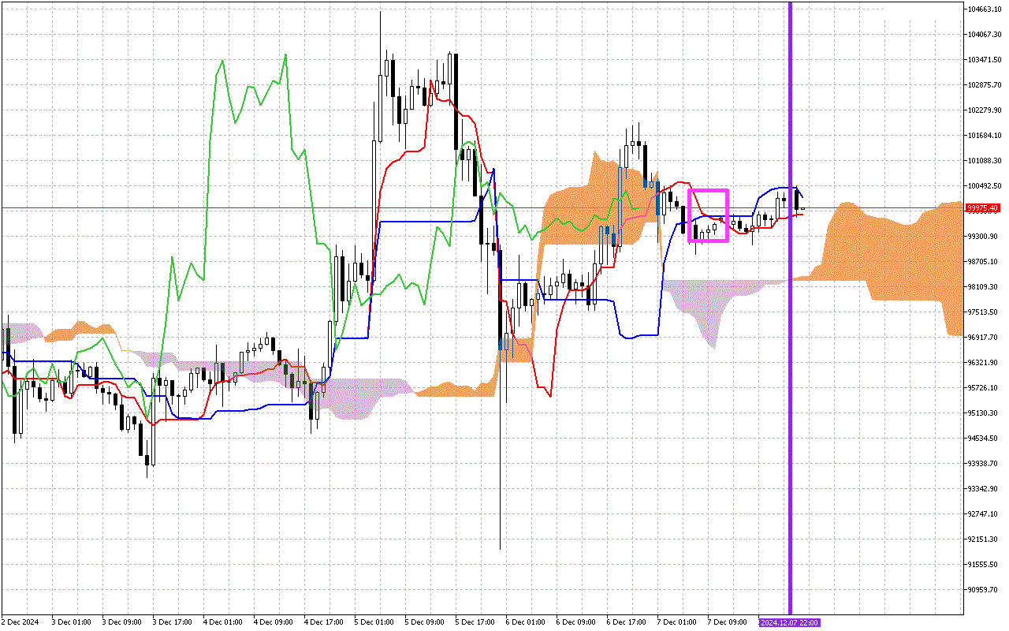Click the 99300.90 price axis label
Viewport: 1009px width, 631px height.
pyautogui.click(x=985, y=237)
